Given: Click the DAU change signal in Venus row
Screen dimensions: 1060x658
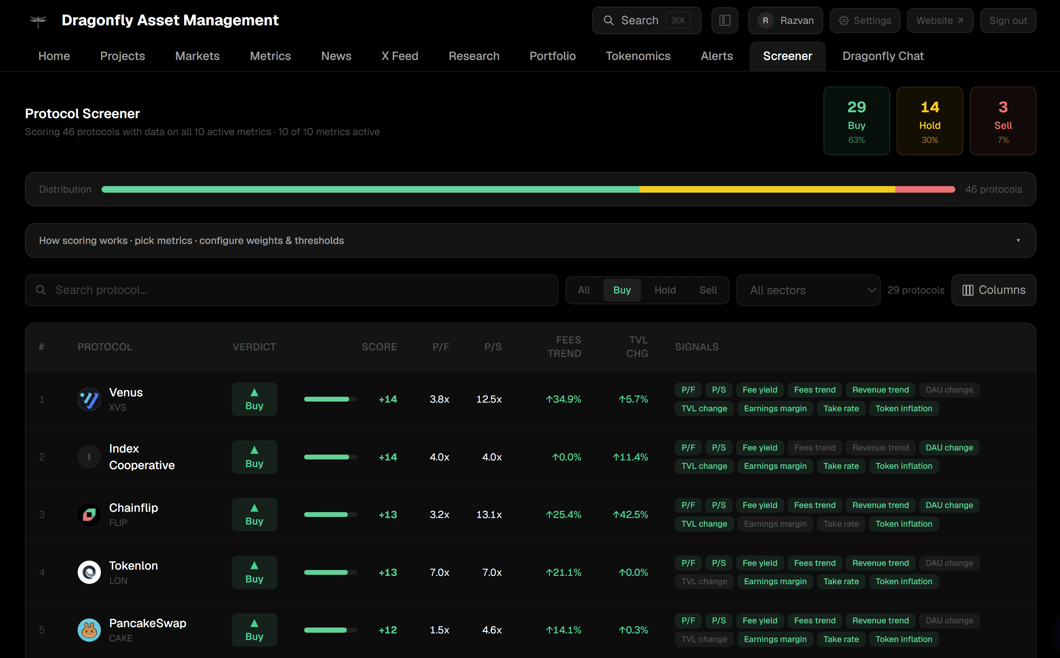Looking at the screenshot, I should pyautogui.click(x=949, y=390).
